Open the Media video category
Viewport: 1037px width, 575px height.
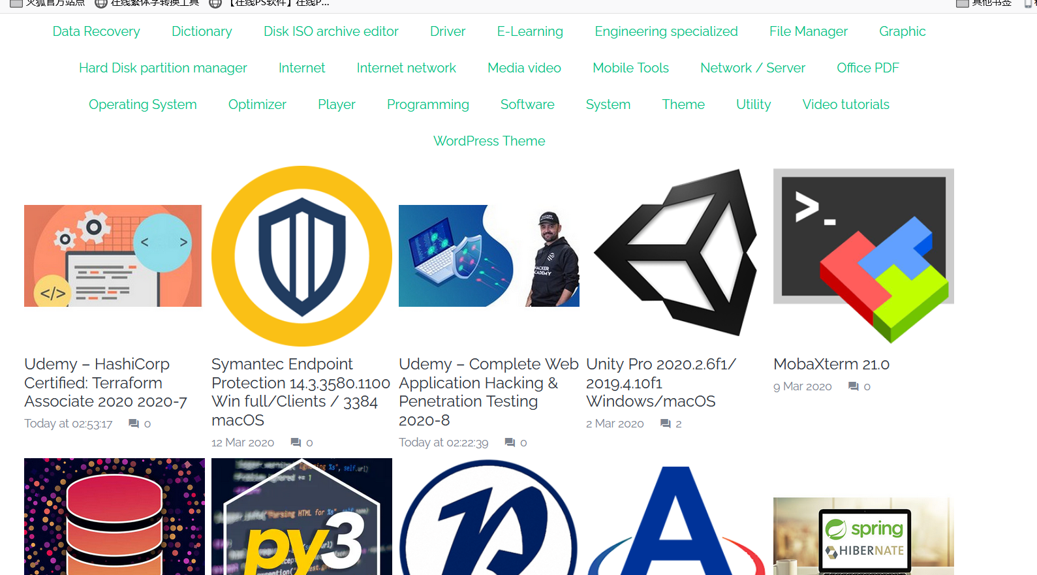(524, 68)
